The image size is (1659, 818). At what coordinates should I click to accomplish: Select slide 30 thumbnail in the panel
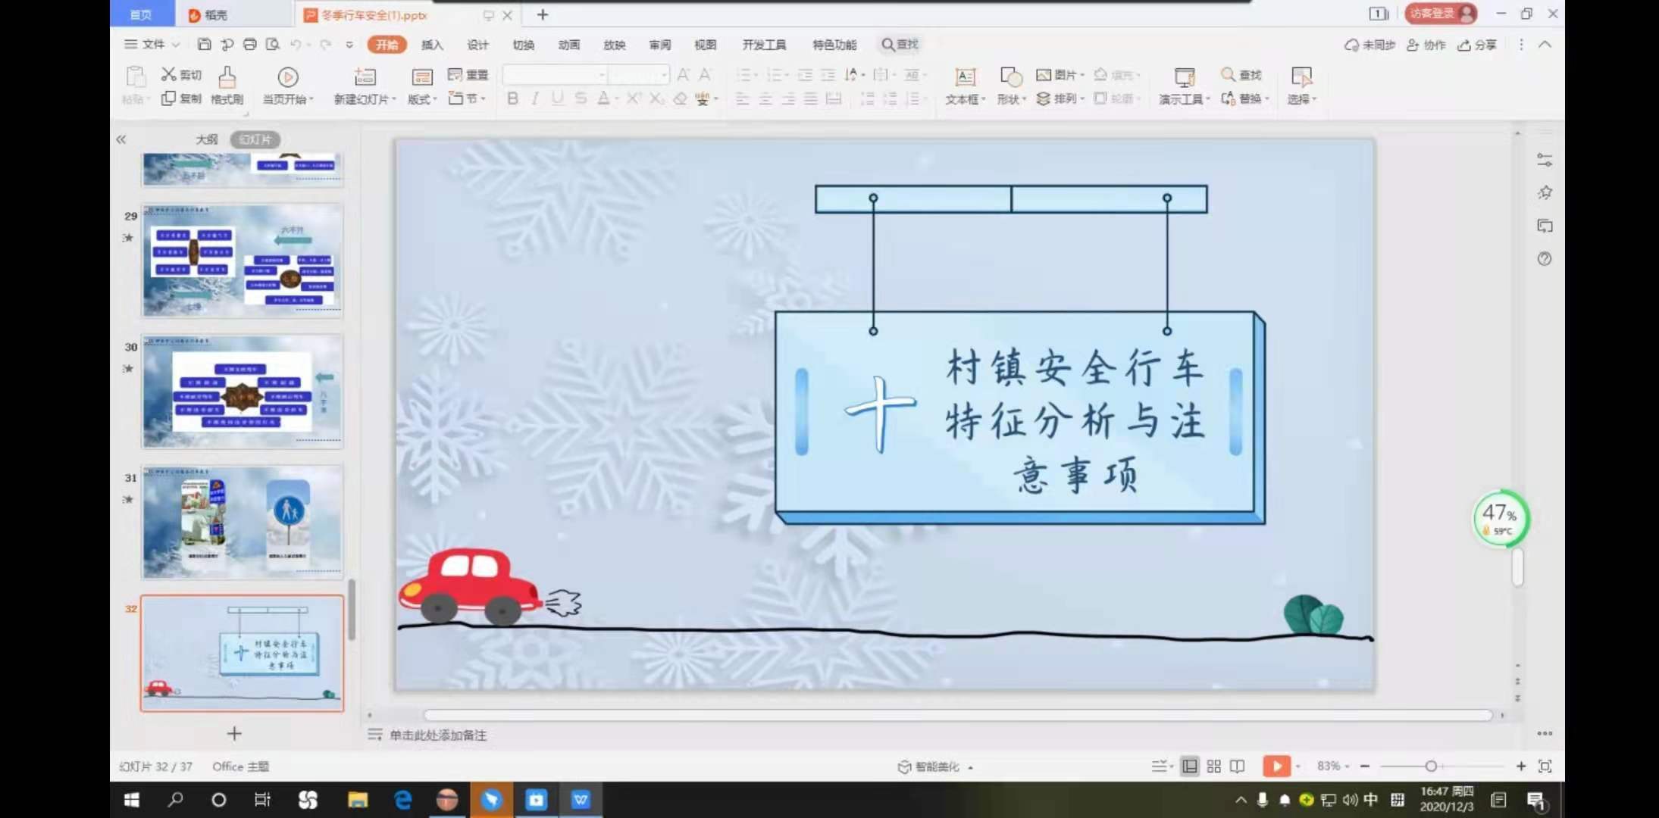point(243,392)
